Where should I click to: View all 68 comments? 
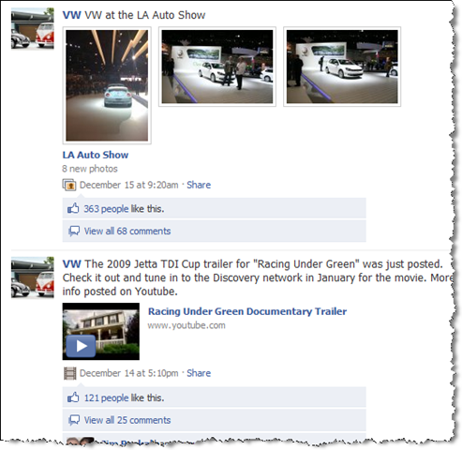127,232
